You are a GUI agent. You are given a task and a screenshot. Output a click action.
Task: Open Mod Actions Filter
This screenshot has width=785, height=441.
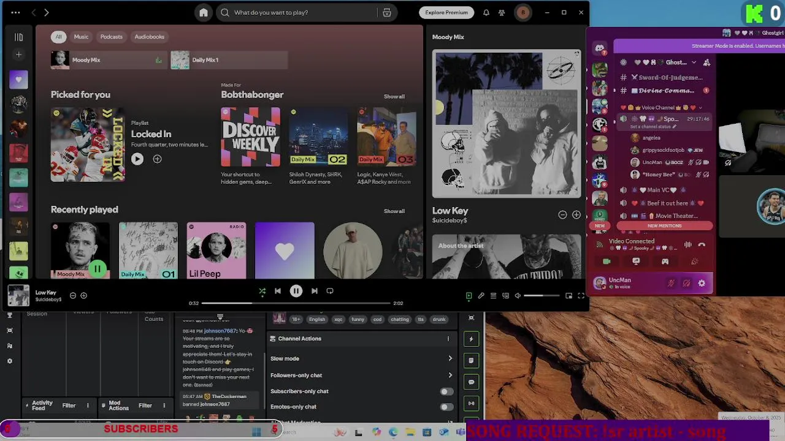click(x=145, y=405)
